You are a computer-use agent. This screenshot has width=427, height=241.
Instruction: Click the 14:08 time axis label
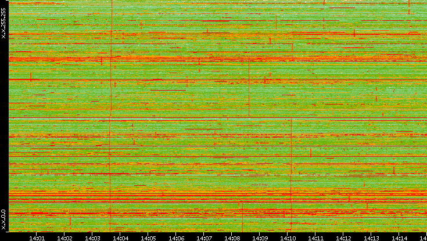[232, 238]
